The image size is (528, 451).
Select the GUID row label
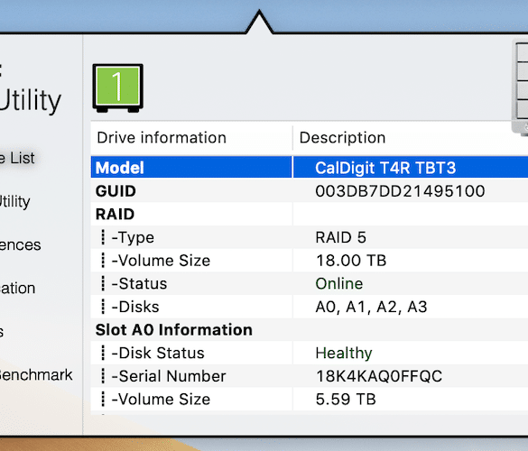(x=116, y=191)
